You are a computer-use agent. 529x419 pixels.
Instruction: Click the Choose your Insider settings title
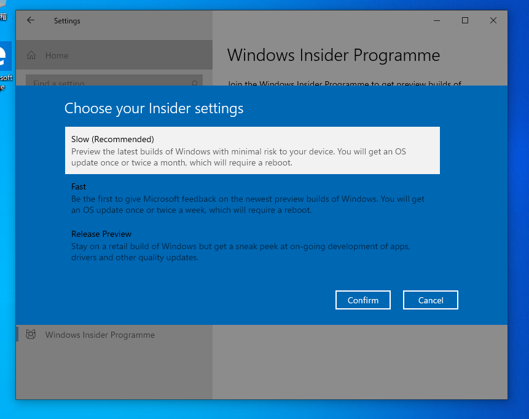[x=154, y=108]
